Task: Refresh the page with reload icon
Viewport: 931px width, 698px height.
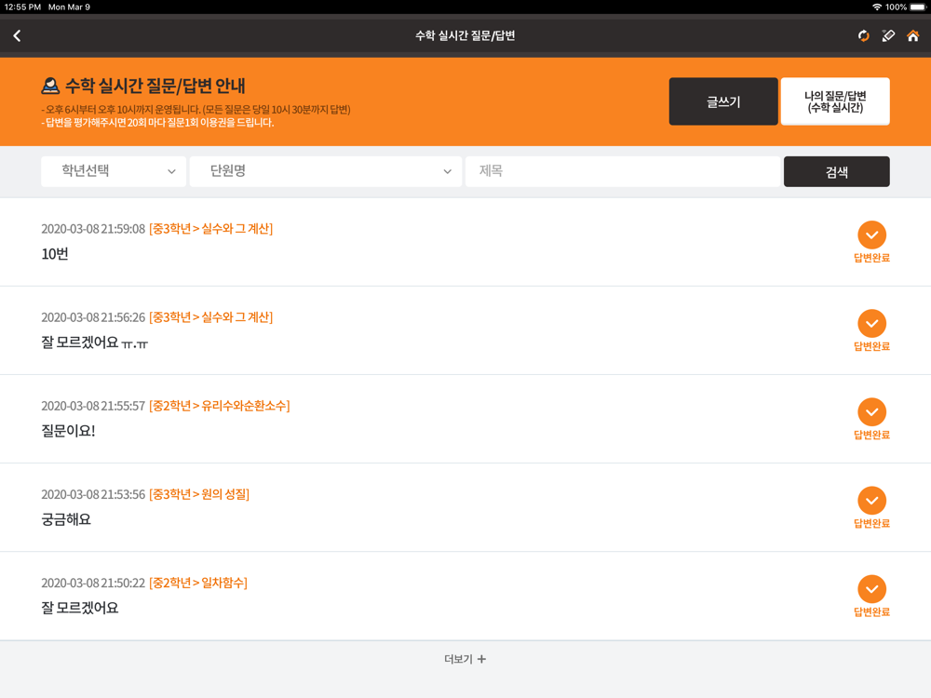Action: tap(863, 35)
